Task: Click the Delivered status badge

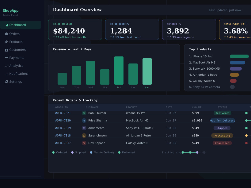Action: (222, 113)
